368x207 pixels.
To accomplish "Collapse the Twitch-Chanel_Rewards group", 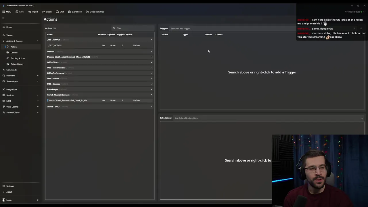I will coord(152,95).
